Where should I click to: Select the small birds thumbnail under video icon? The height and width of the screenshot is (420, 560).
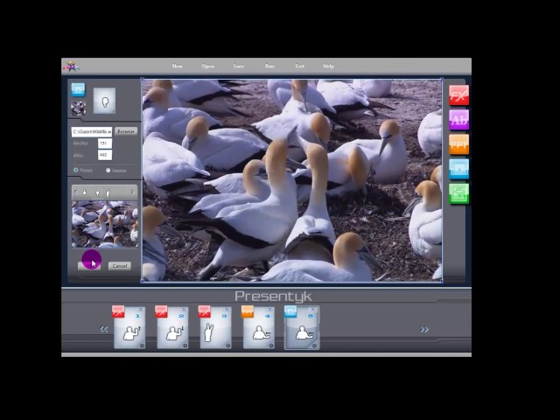[78, 108]
